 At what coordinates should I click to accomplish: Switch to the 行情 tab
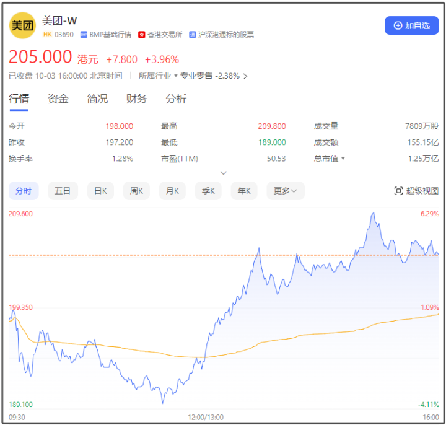click(x=19, y=99)
